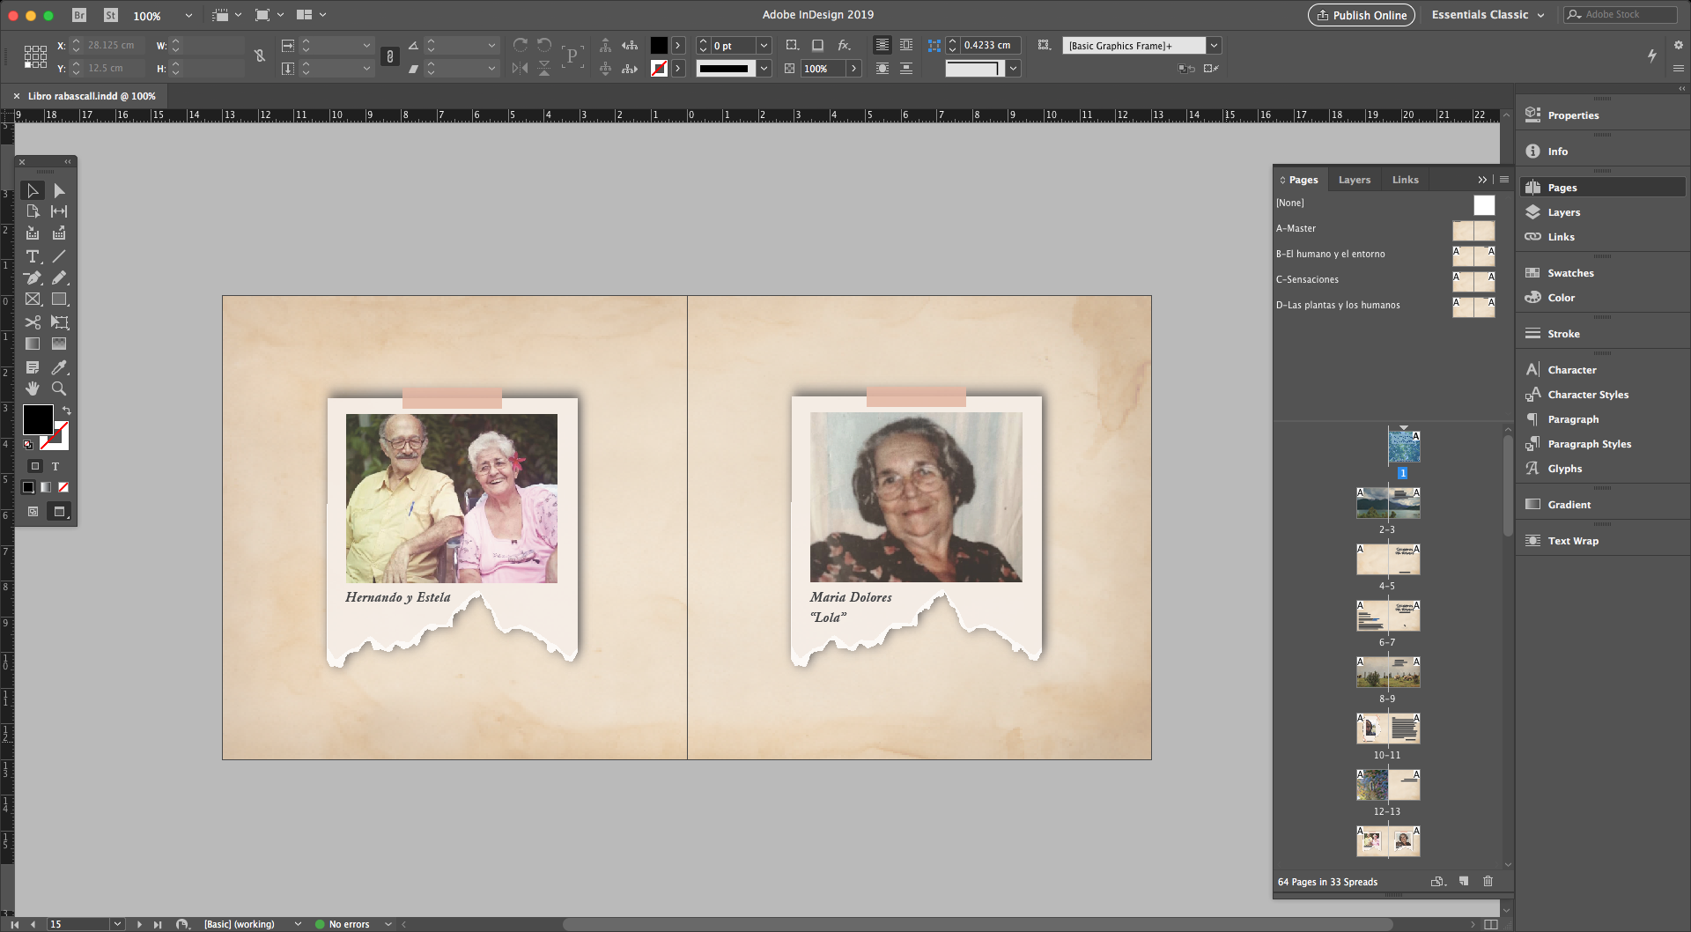The width and height of the screenshot is (1691, 932).
Task: Pick the Scissors tool
Action: (x=33, y=322)
